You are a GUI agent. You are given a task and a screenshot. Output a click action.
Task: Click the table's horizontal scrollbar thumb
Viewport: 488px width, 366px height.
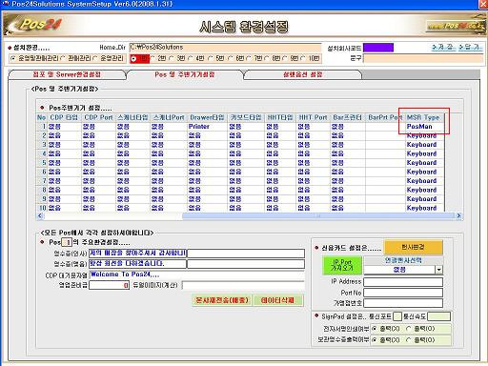click(318, 215)
